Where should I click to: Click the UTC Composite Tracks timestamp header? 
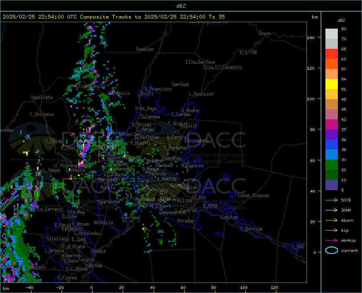point(113,17)
